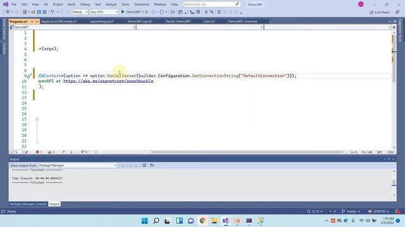Click the LENOVO repository indicator

click(378, 211)
